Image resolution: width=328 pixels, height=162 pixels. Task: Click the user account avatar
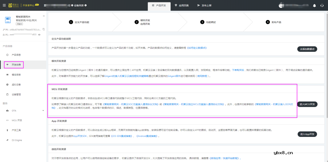tap(281, 6)
